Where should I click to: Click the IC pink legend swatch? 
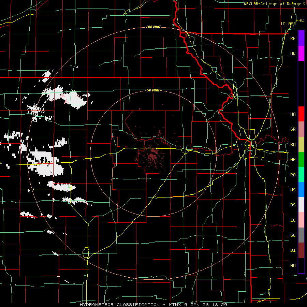tap(301, 220)
